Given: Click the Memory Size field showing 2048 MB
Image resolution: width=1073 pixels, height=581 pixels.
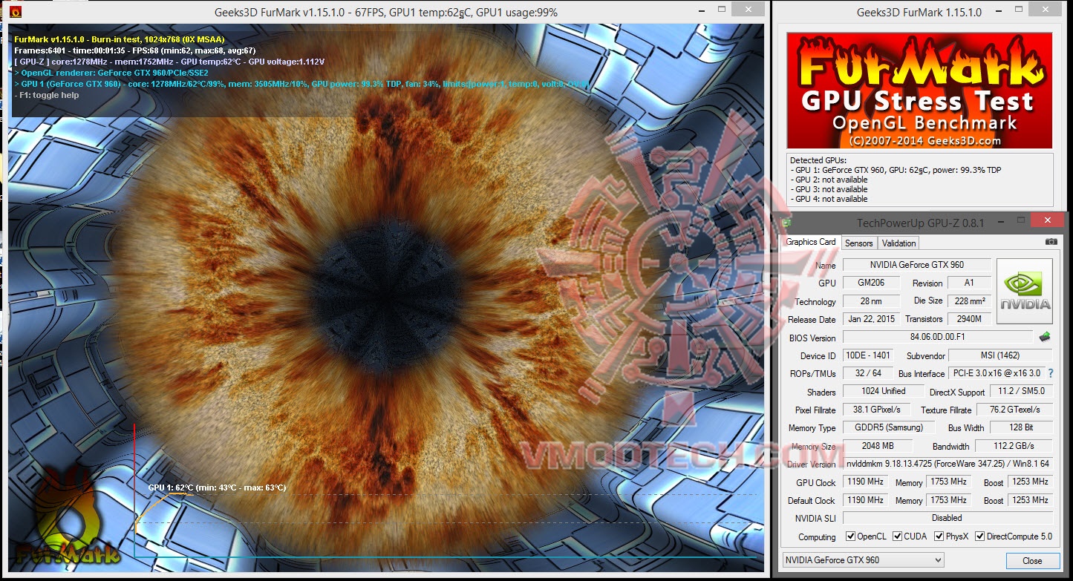Looking at the screenshot, I should click(877, 446).
